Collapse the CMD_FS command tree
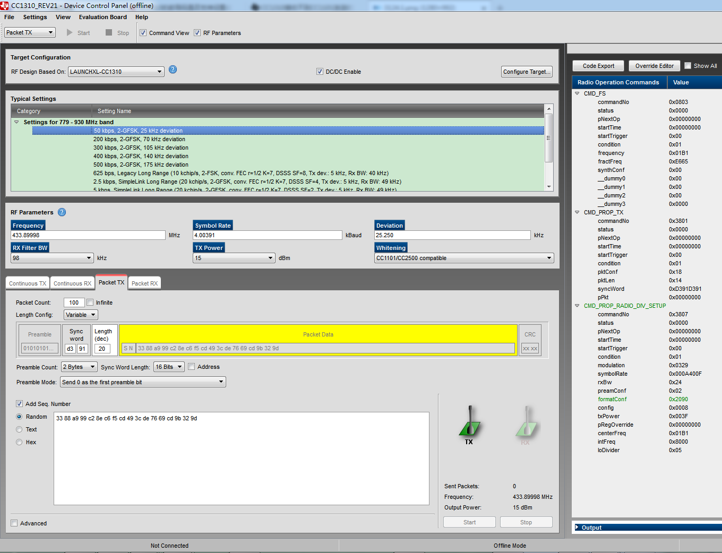722x553 pixels. click(577, 93)
